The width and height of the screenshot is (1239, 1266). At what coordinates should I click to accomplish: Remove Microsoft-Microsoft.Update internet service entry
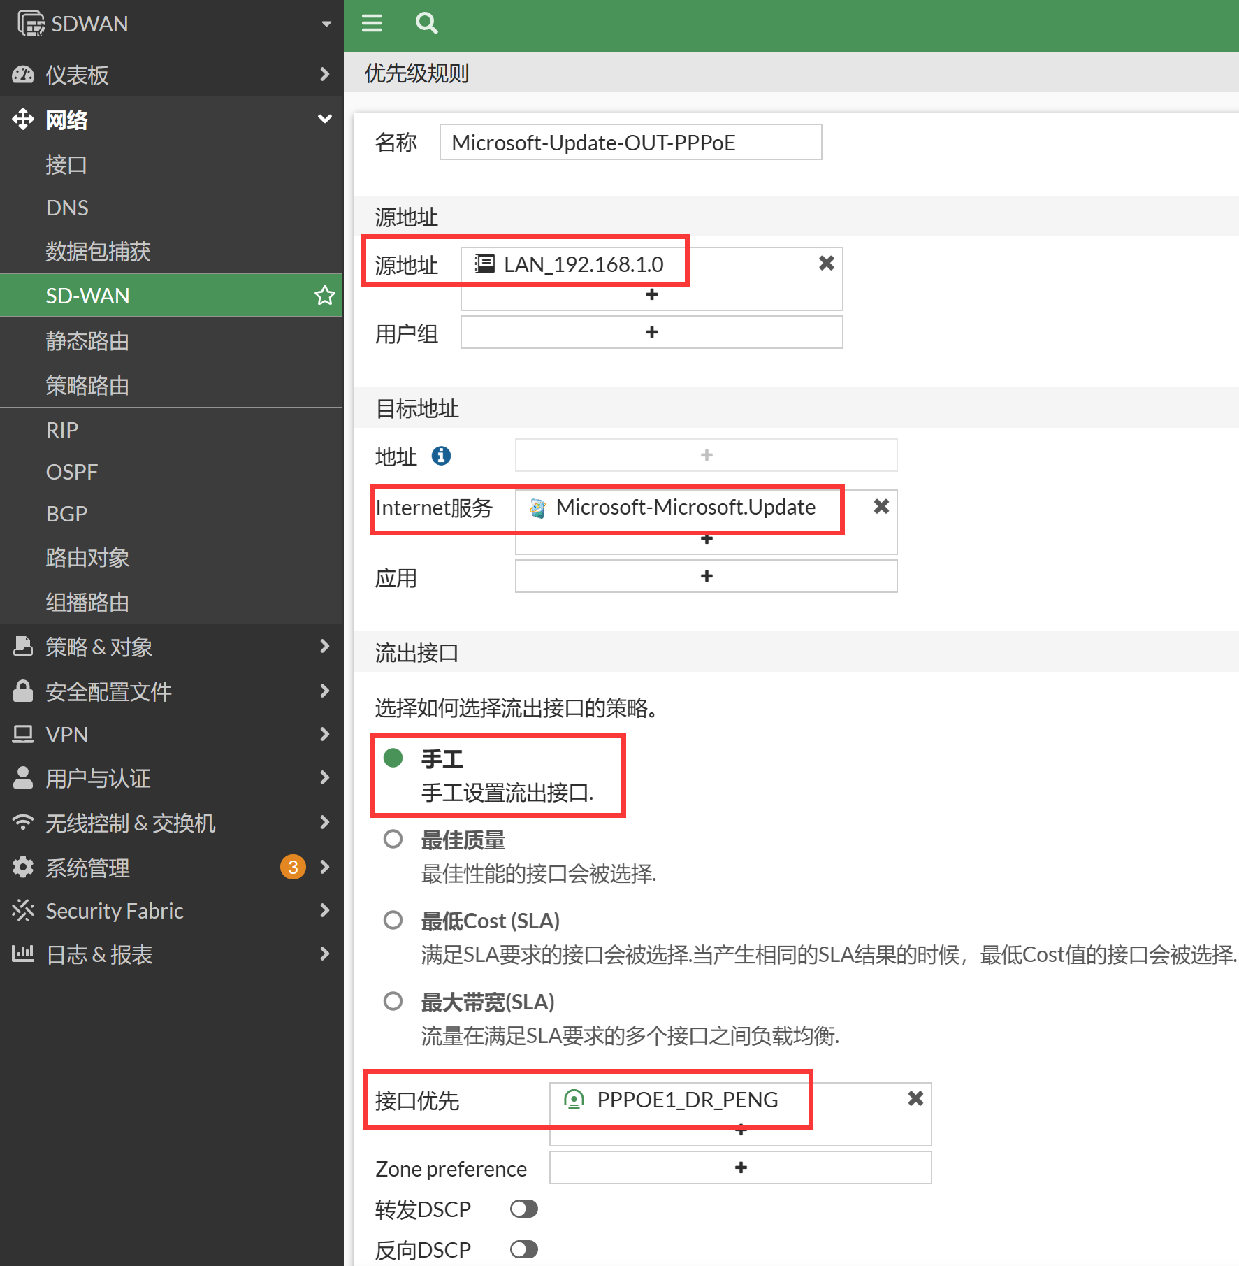881,507
